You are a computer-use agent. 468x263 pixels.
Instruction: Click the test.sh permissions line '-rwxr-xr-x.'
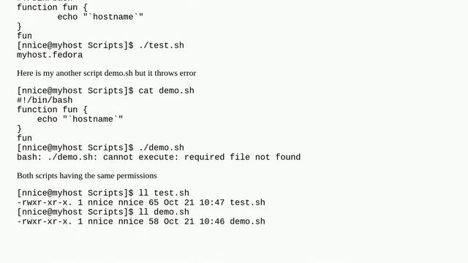coord(45,202)
